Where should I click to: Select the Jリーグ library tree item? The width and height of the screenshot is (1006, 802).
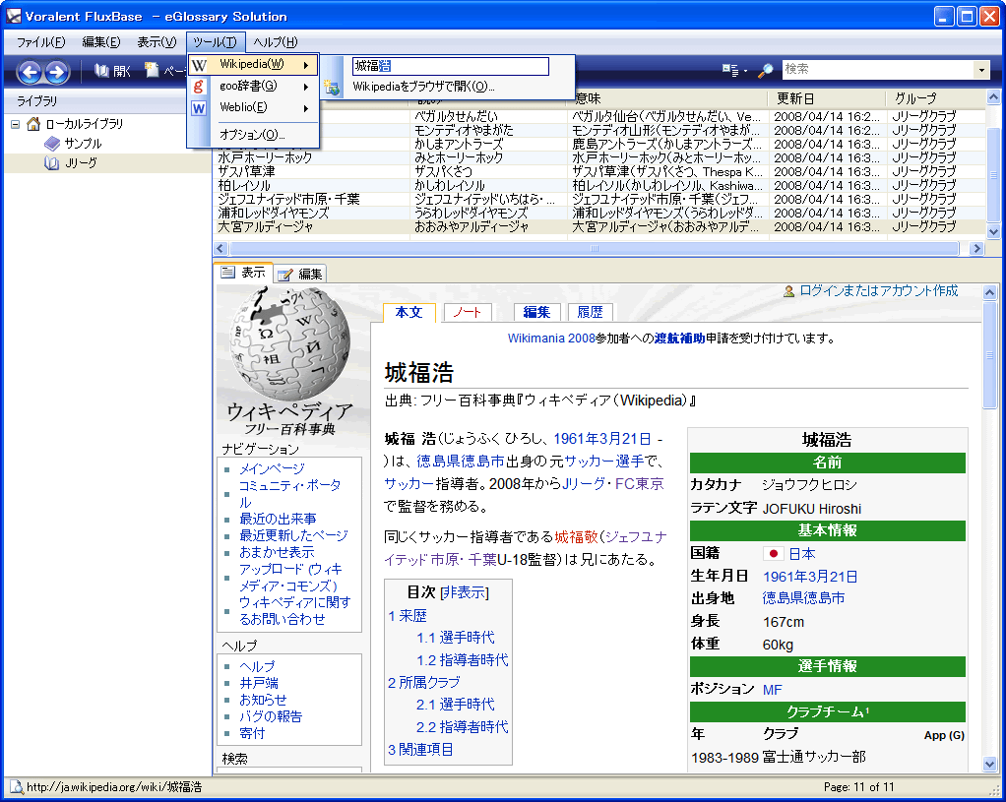click(81, 163)
